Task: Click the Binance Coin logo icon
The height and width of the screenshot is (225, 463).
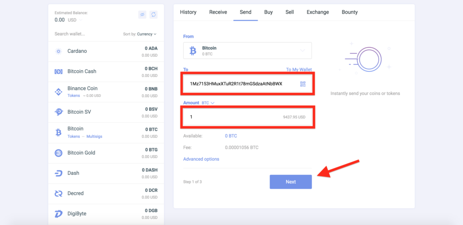Action: pos(58,92)
